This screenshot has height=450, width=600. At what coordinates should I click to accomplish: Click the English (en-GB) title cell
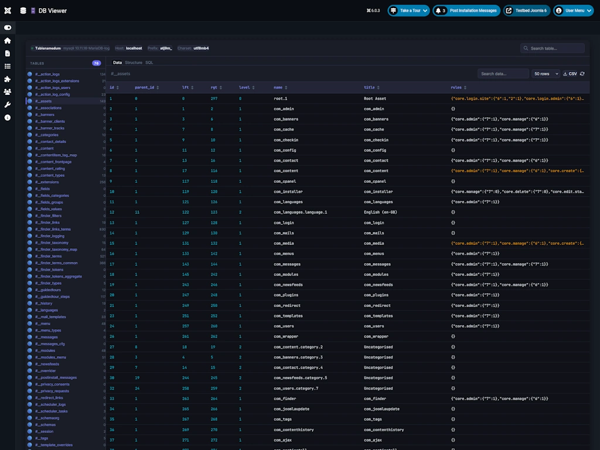[x=380, y=212]
